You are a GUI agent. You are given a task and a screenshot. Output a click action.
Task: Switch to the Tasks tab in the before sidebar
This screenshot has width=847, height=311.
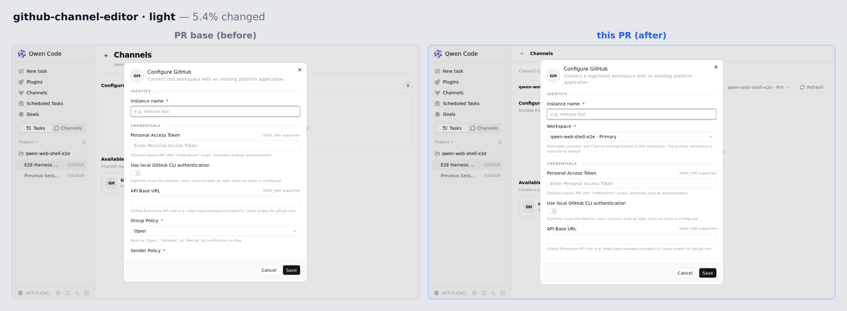pos(35,128)
